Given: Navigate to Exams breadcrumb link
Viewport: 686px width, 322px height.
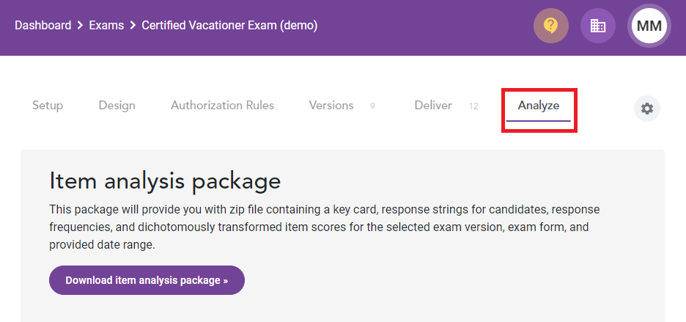Looking at the screenshot, I should point(106,26).
